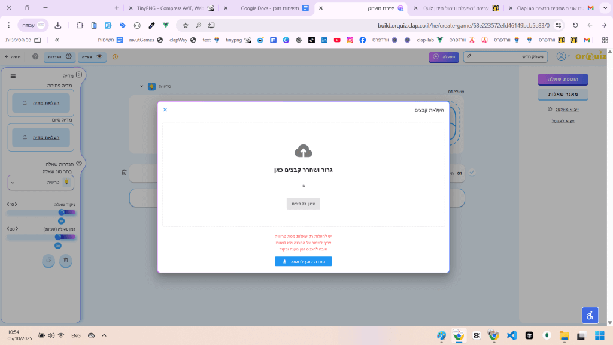Click the duplicate icon below the sliders
Image resolution: width=613 pixels, height=345 pixels.
pos(48,261)
